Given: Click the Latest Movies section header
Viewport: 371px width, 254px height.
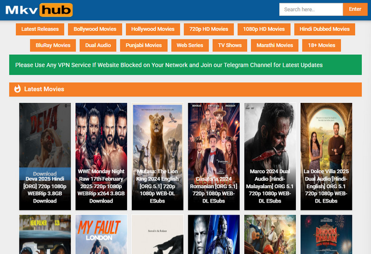Looking at the screenshot, I should [x=185, y=89].
